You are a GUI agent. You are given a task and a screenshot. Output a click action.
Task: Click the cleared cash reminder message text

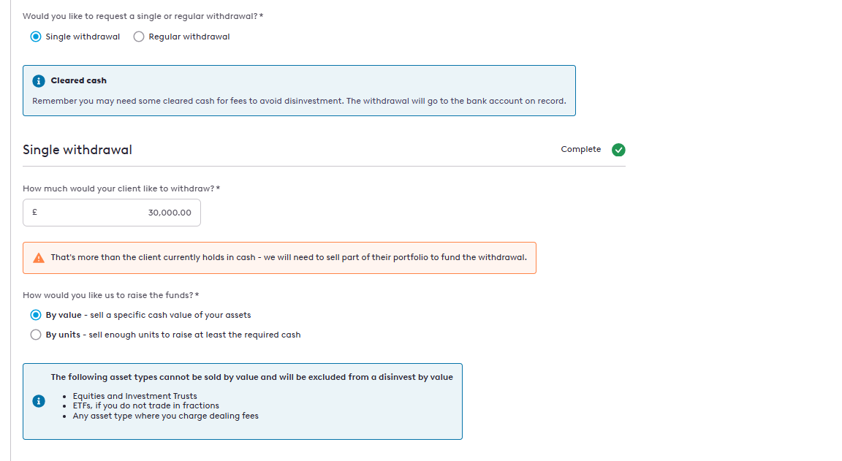(298, 101)
